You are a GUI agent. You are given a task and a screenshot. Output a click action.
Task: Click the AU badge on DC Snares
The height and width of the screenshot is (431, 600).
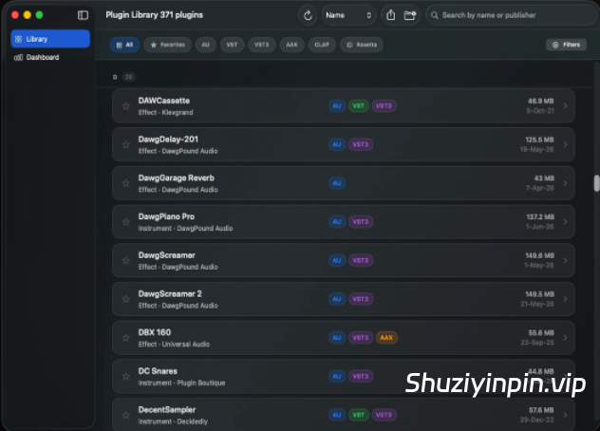(x=337, y=377)
